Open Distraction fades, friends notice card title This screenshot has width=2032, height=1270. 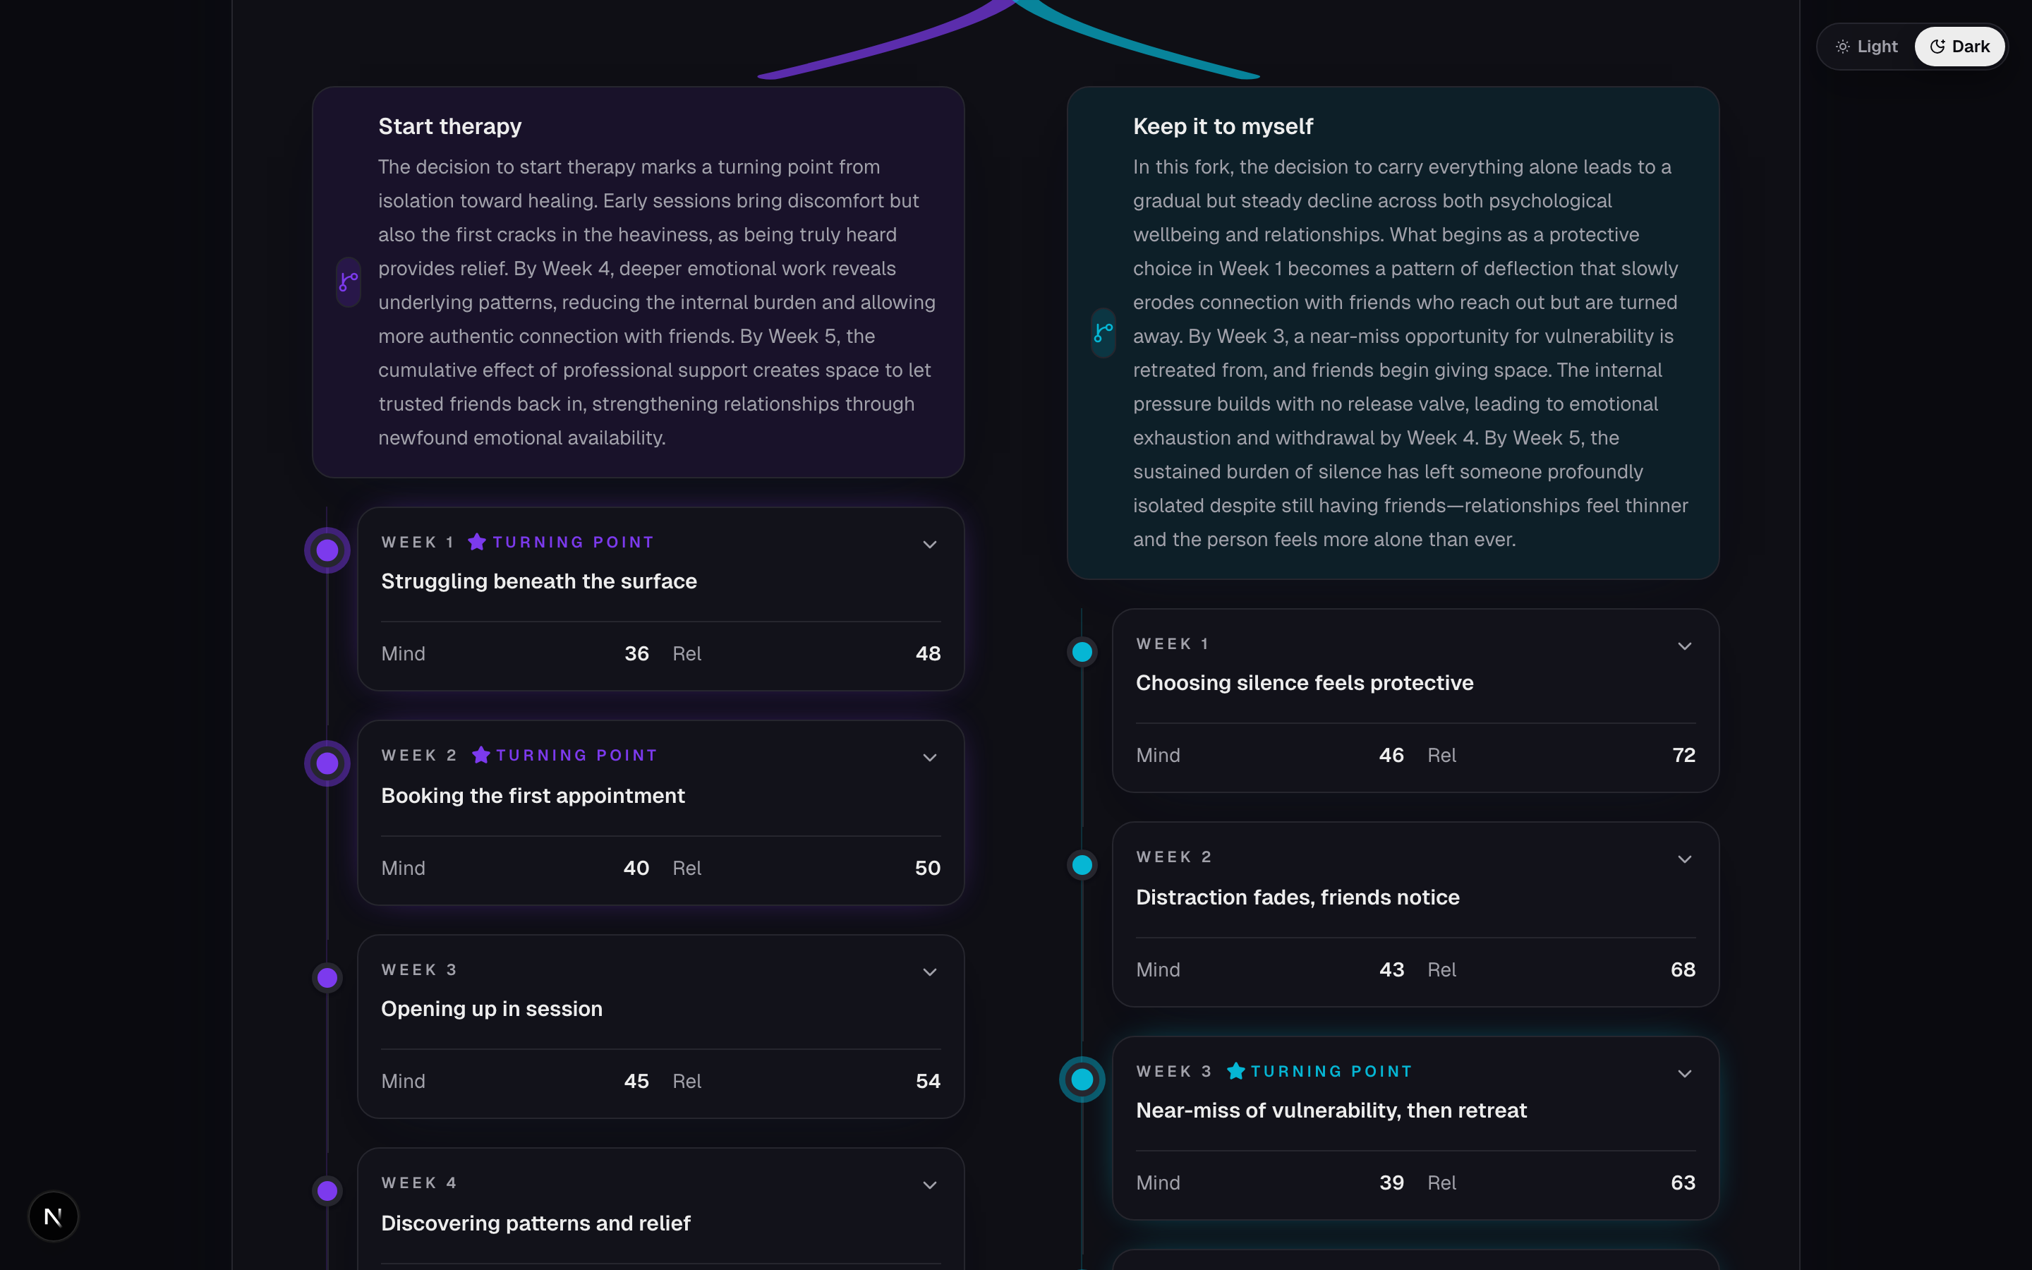pyautogui.click(x=1298, y=897)
